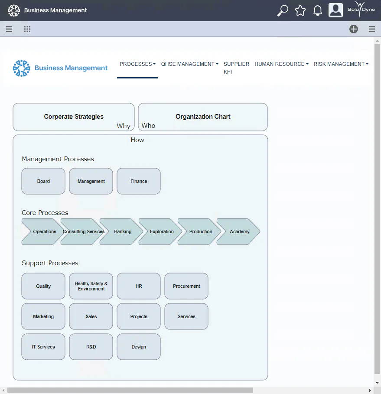Viewport: 381px width, 394px height.
Task: Open the Organization Chart box
Action: point(203,117)
